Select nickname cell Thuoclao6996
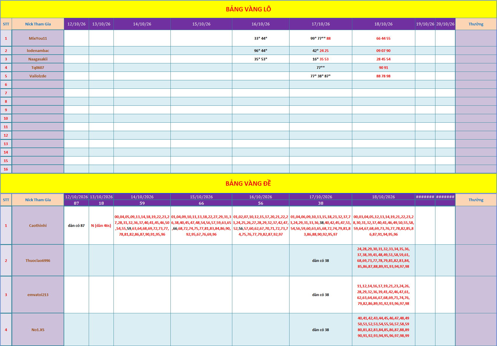 coord(38,260)
